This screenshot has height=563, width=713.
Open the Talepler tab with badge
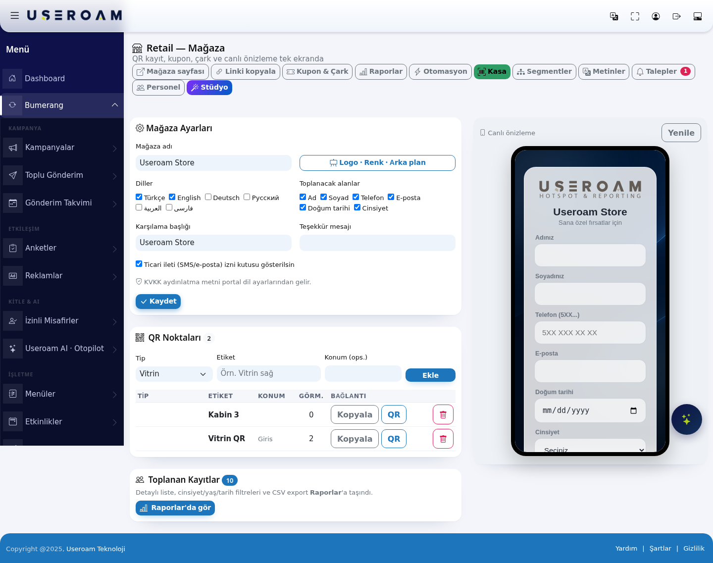click(663, 72)
